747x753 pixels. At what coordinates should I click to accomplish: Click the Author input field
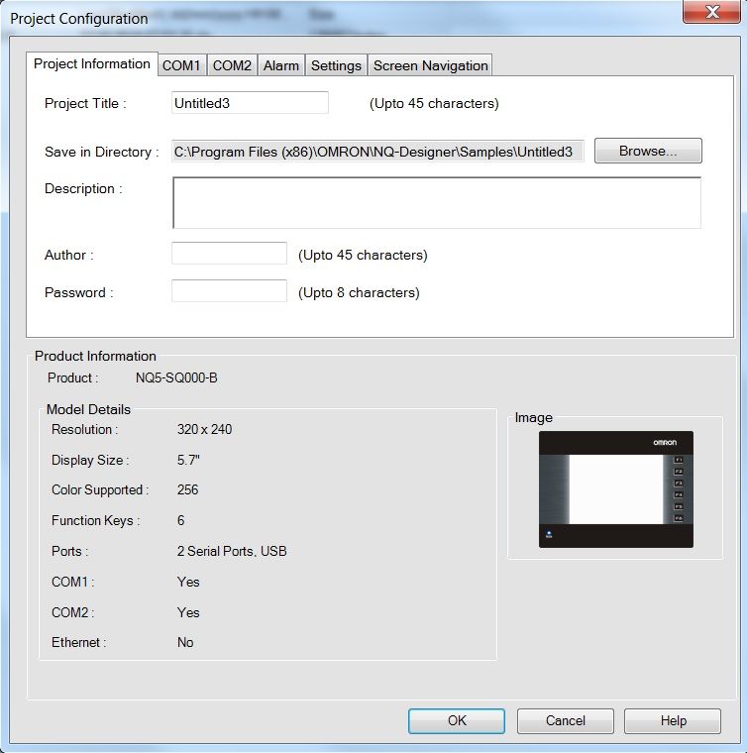point(229,253)
